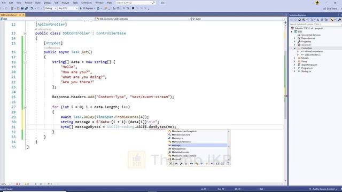Select appsettings.json in Solution Explorer
This screenshot has height=192, width=342.
pos(309,65)
